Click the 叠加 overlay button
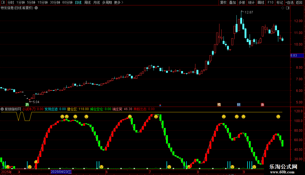The image size is (305, 175). click(x=232, y=2)
